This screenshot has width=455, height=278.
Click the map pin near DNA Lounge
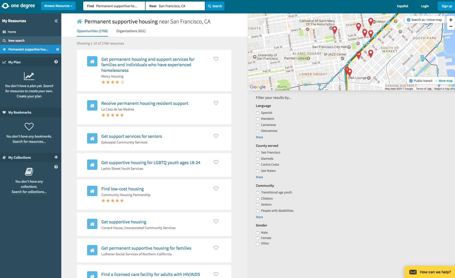[x=350, y=72]
